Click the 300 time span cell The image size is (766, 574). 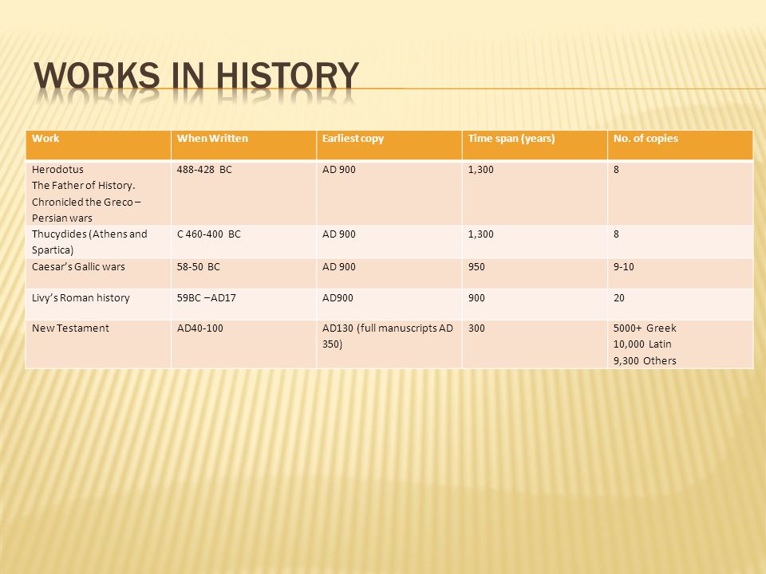(535, 344)
